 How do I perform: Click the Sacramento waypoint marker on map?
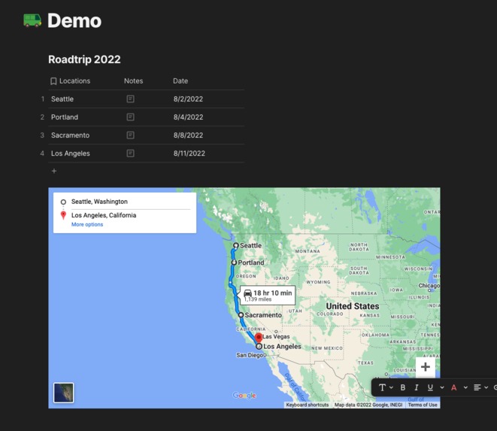241,315
